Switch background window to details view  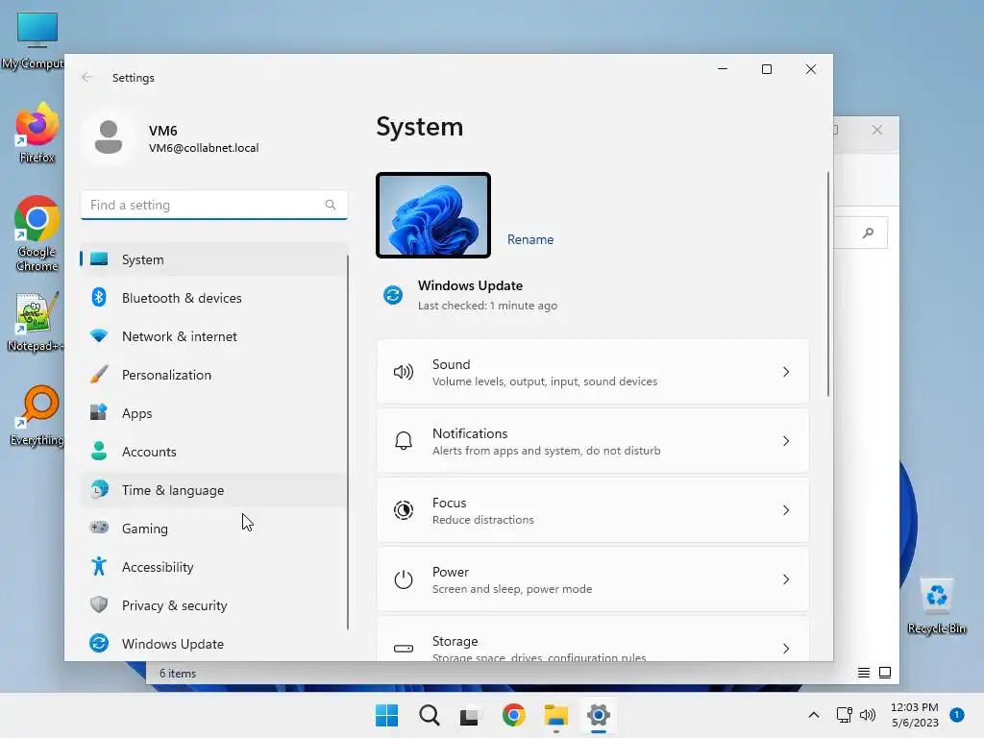click(864, 673)
